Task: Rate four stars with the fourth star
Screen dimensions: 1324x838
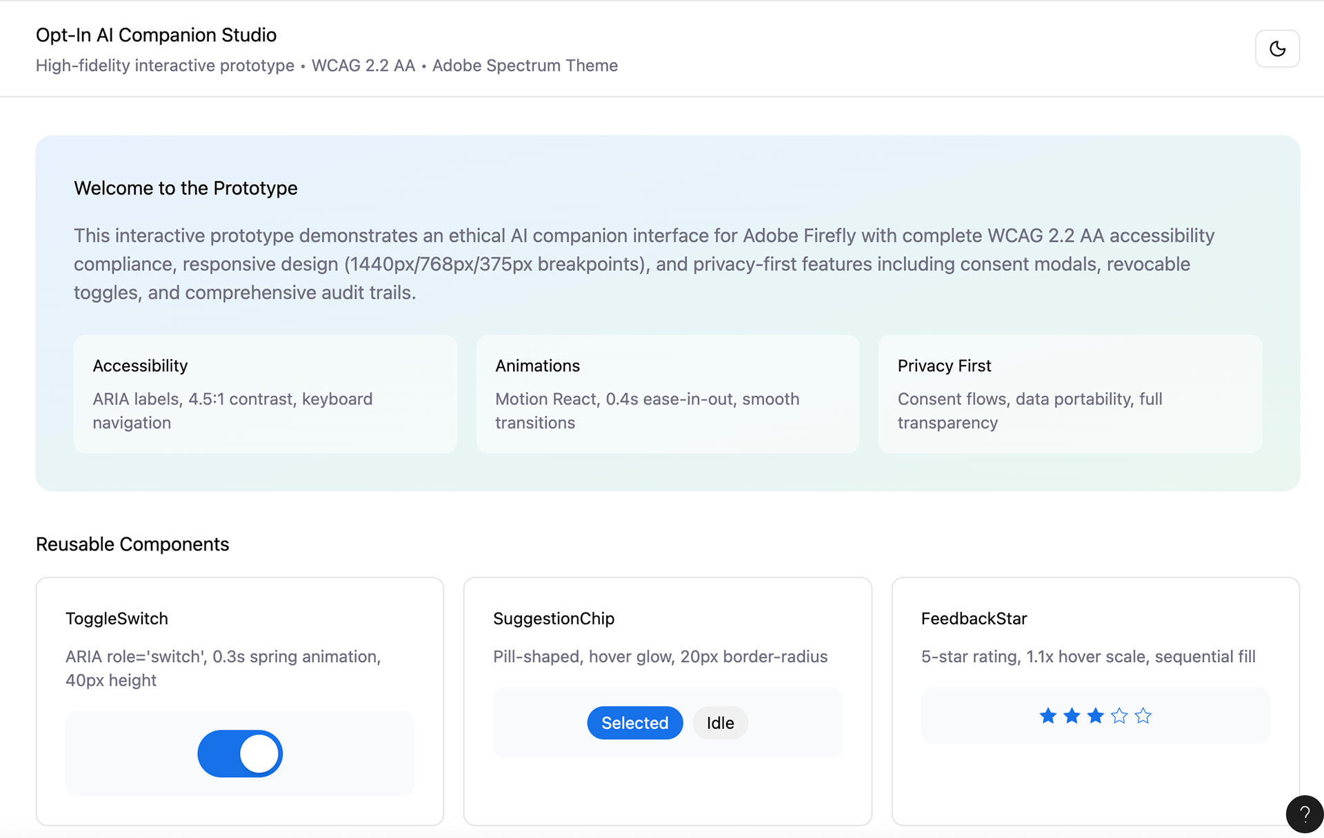Action: 1119,716
